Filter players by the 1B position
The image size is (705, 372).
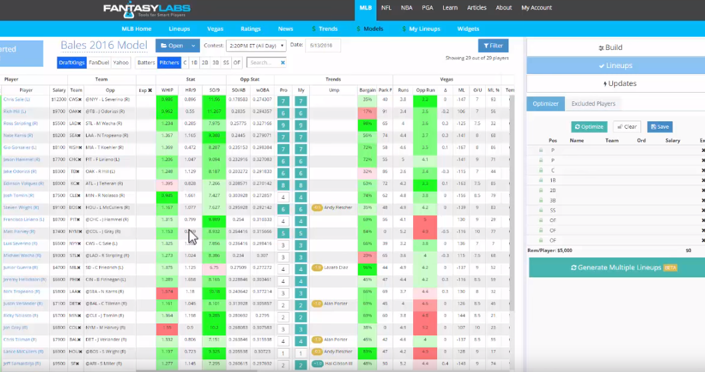194,63
